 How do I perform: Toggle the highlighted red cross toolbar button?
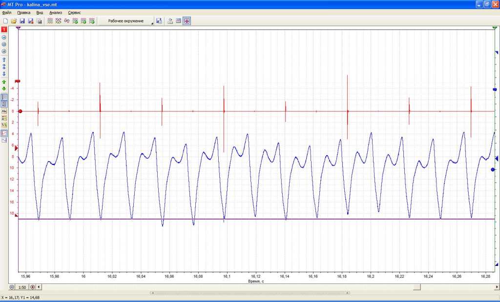[x=187, y=21]
